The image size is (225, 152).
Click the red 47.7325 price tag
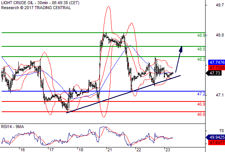[x=217, y=68]
